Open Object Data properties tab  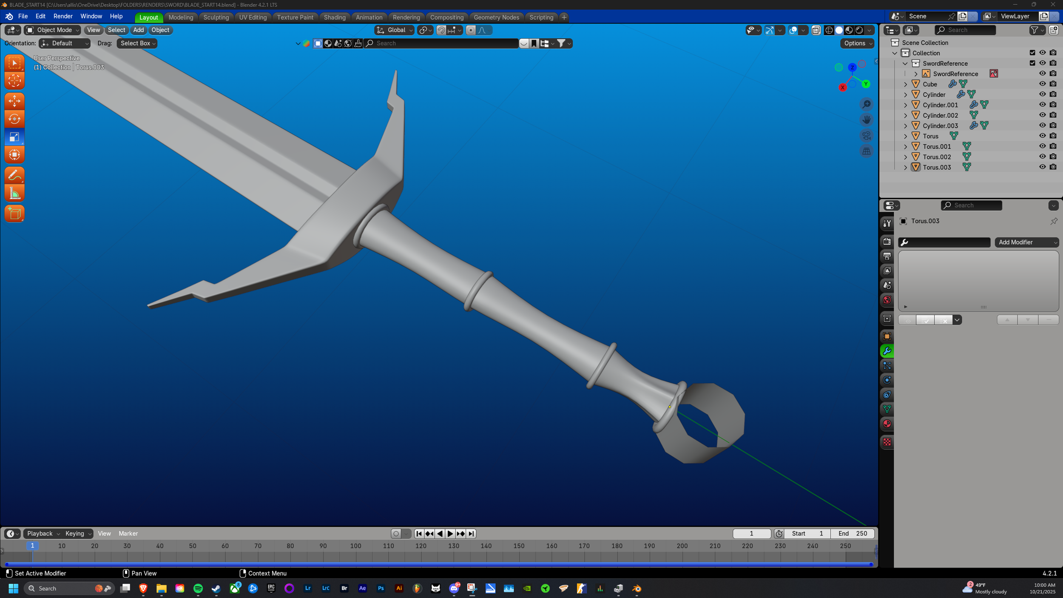[887, 409]
